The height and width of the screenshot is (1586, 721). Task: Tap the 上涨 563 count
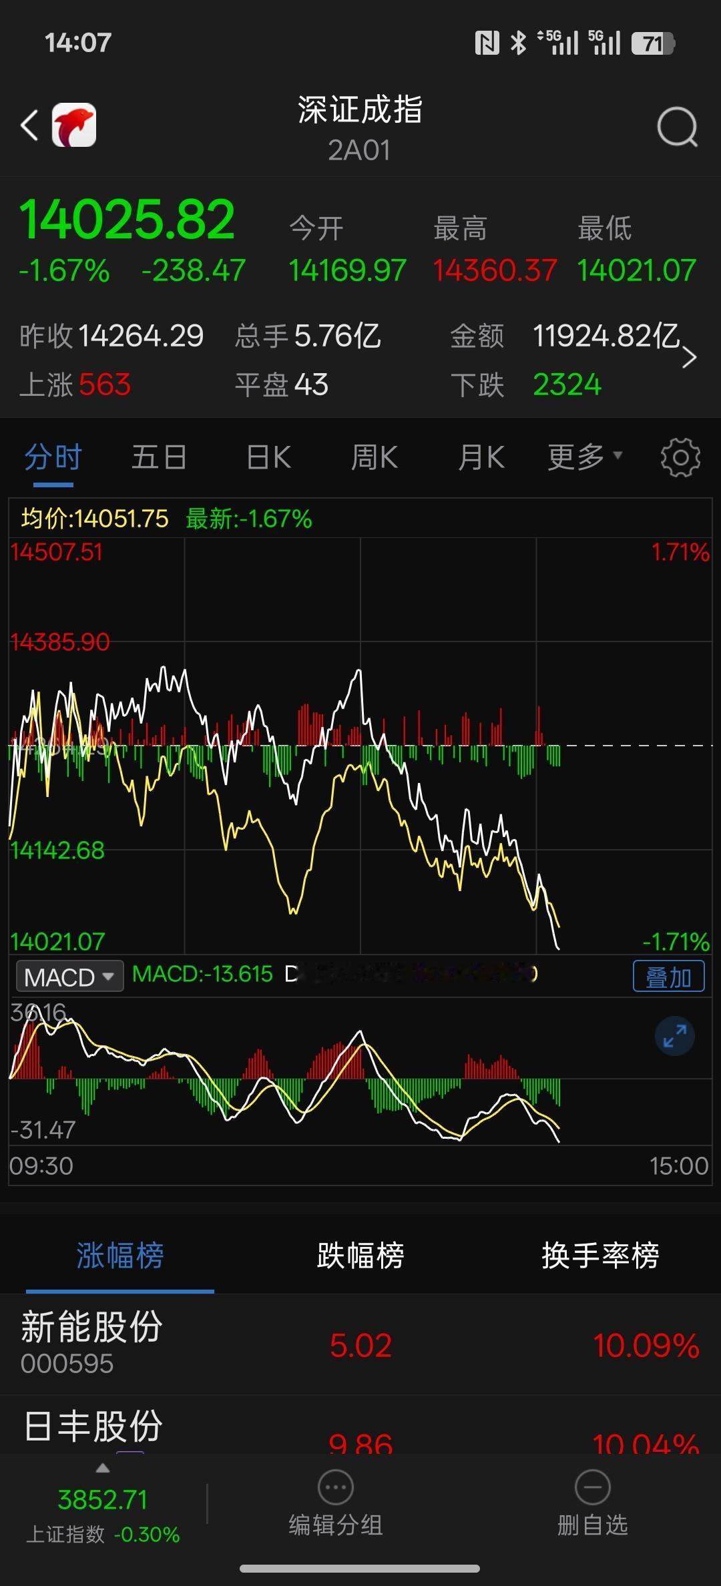click(x=104, y=385)
